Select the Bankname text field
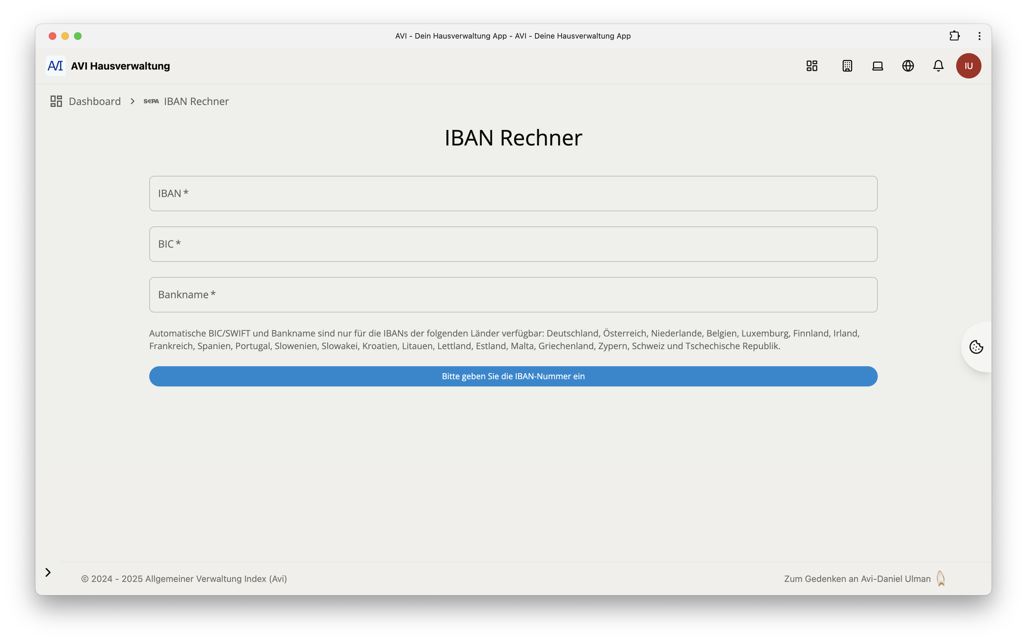 [x=513, y=295]
